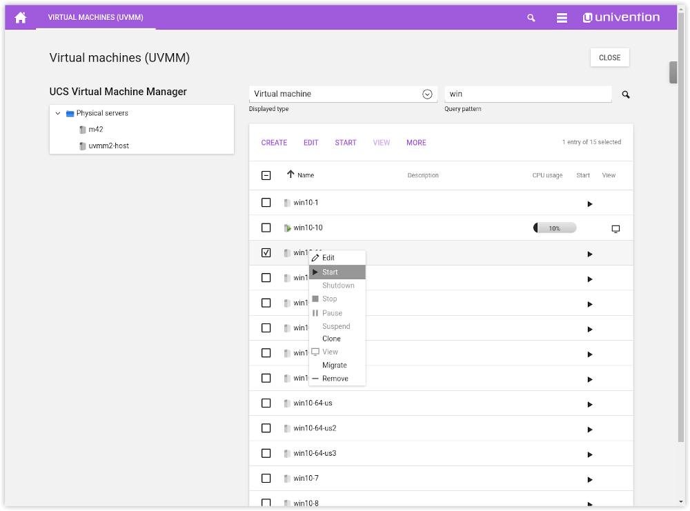Viewport: 690px width, 511px height.
Task: Open the Displayed type dropdown
Action: (426, 94)
